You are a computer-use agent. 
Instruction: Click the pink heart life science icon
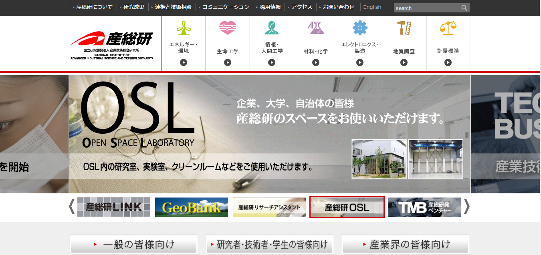[228, 28]
